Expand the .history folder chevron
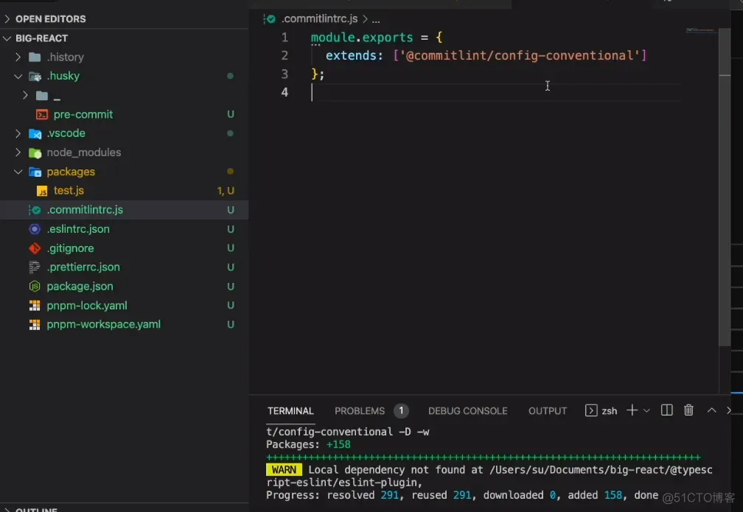The height and width of the screenshot is (512, 743). coord(18,57)
